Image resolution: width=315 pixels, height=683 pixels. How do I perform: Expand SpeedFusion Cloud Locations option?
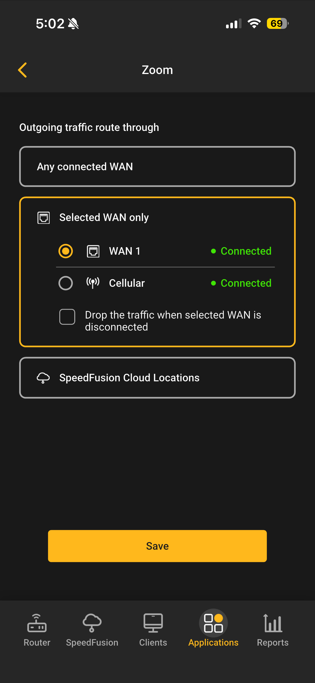tap(157, 378)
